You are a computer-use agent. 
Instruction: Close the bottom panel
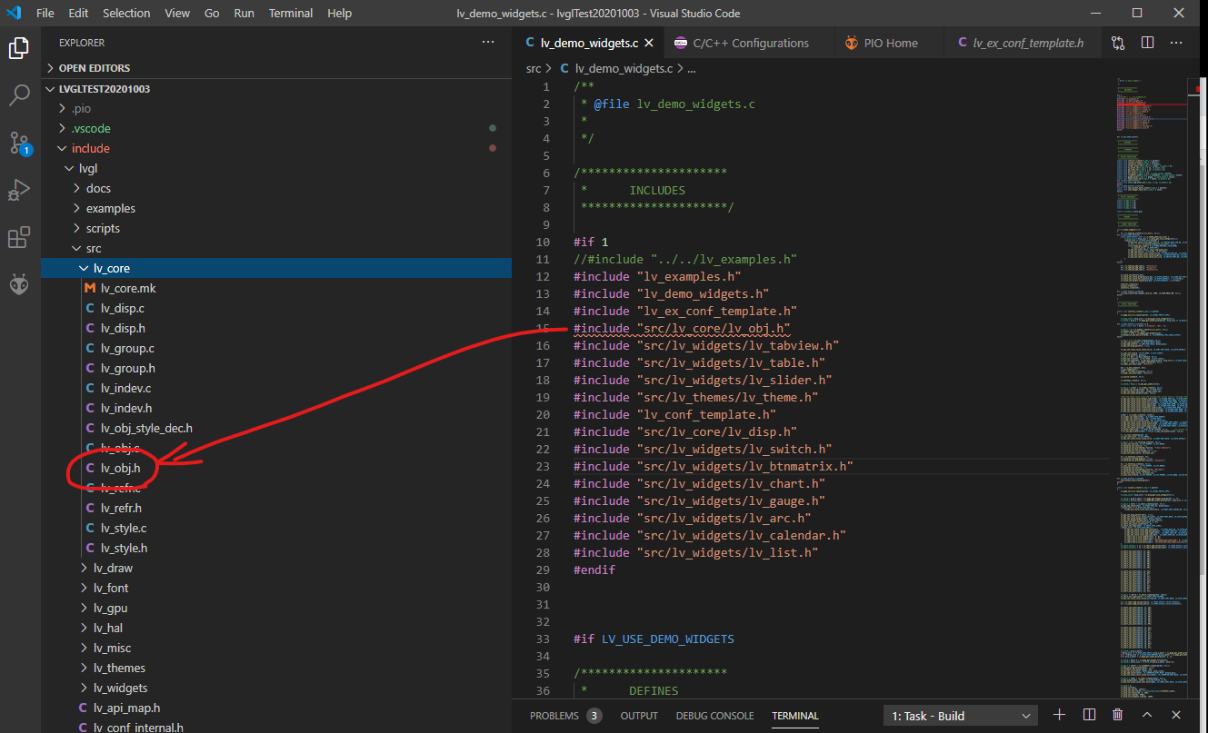[1176, 715]
